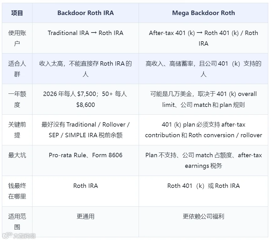Screen dimensions: 272x241
Task: Click the Mega Backdoor Roth column header
Action: [203, 13]
